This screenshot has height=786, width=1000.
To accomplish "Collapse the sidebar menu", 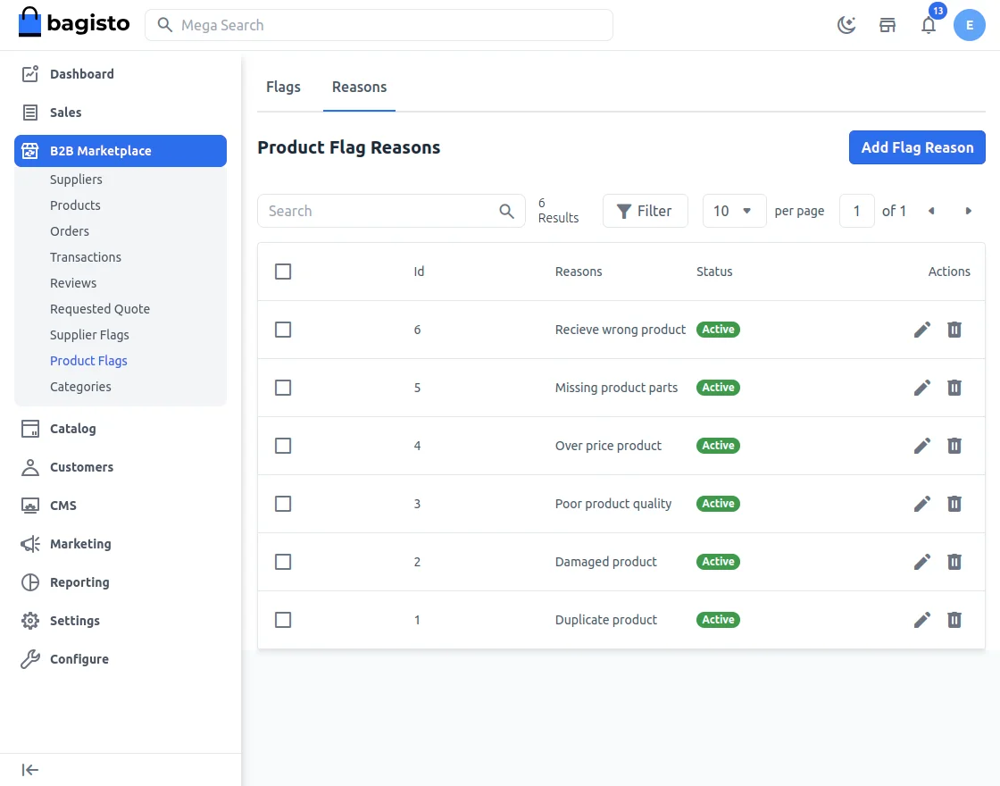I will tap(30, 770).
